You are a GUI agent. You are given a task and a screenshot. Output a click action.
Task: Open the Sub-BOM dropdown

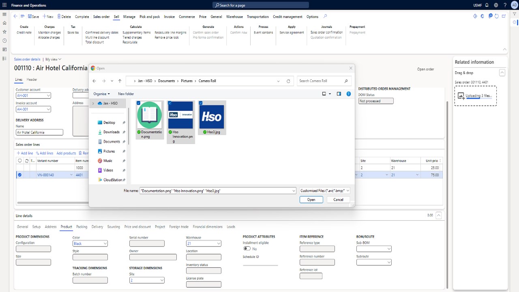[389, 249]
